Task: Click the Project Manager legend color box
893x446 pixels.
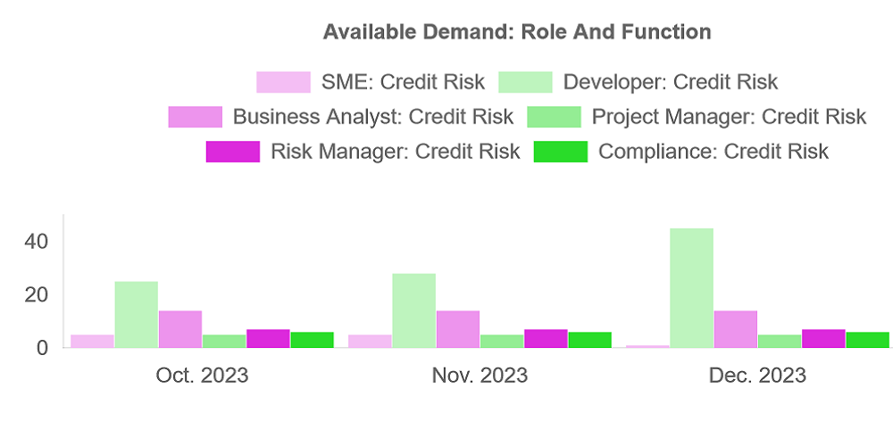Action: [554, 117]
